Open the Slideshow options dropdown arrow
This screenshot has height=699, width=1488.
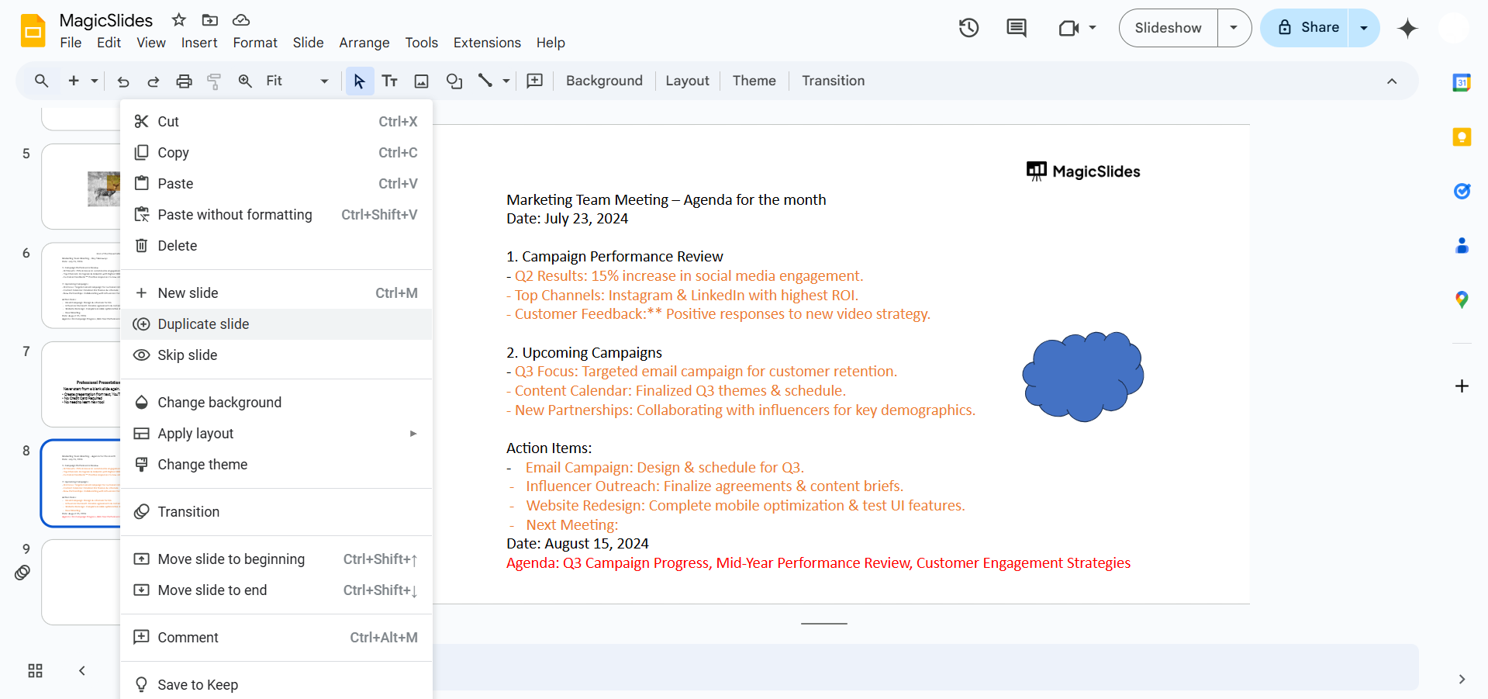[1234, 28]
